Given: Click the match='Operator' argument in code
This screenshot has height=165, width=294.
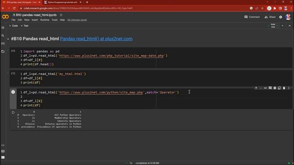Looking at the screenshot, I should 162,92.
